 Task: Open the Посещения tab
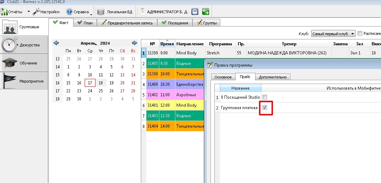[175, 23]
